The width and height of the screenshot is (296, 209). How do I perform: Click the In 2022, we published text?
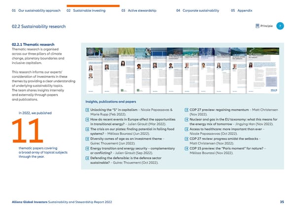click(x=35, y=113)
